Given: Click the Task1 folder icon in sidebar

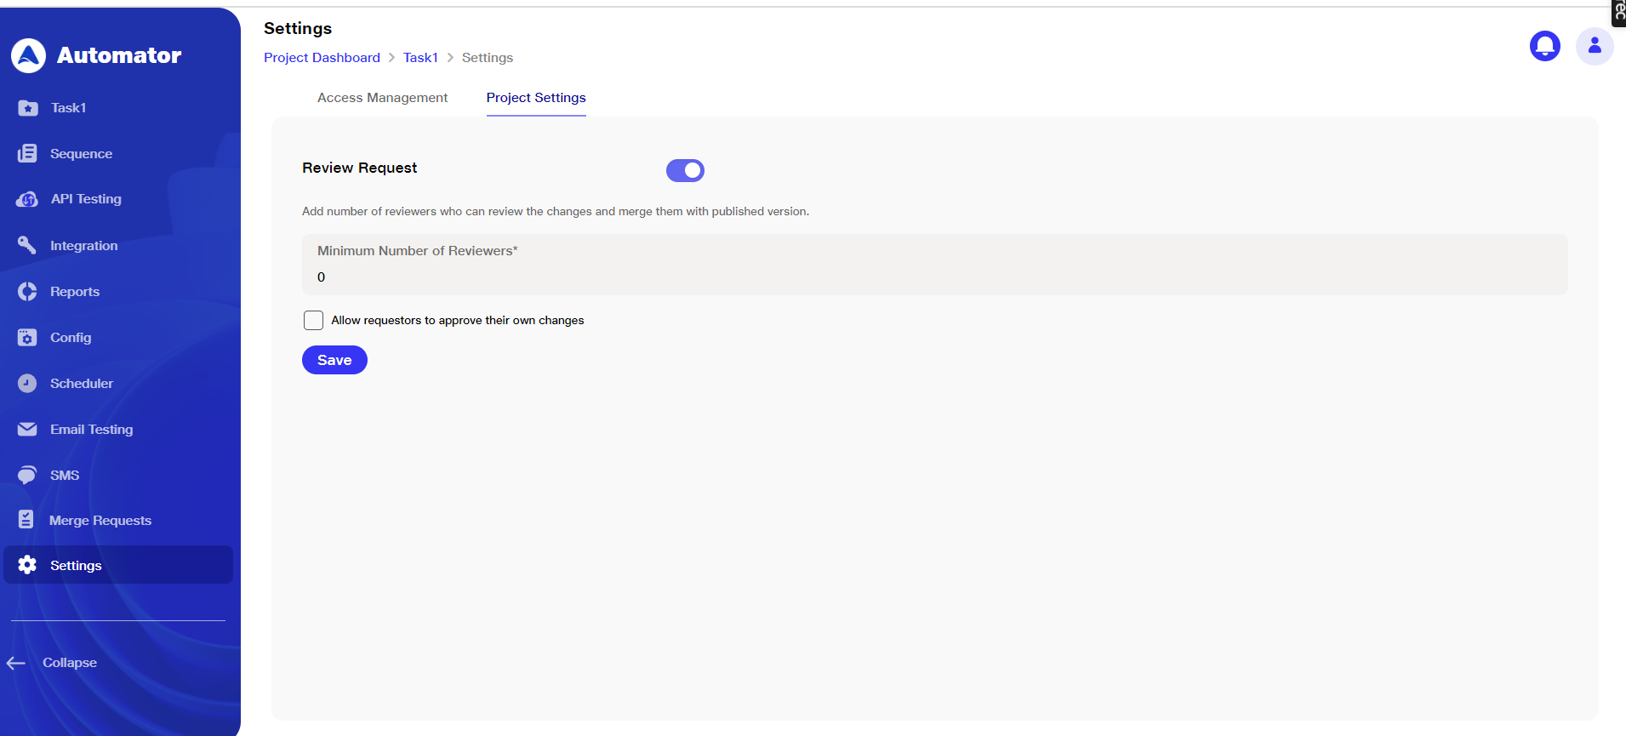Looking at the screenshot, I should pos(28,108).
